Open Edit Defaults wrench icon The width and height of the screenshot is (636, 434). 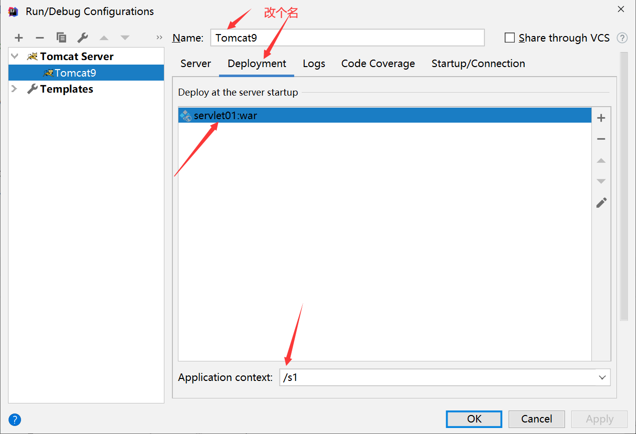point(83,38)
